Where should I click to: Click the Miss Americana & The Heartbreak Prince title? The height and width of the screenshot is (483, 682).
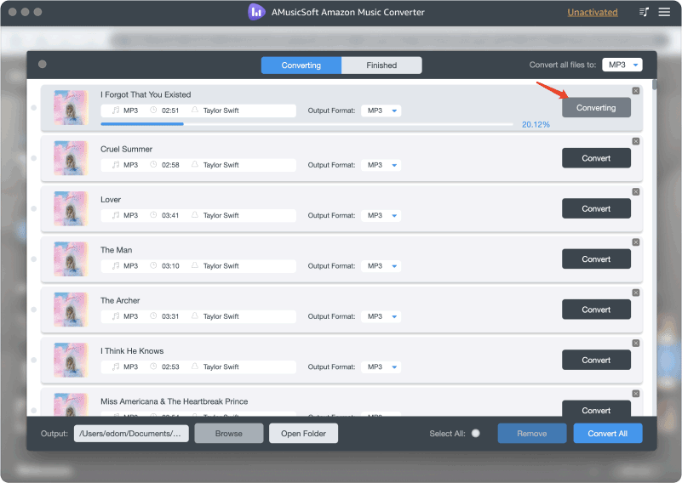[x=174, y=401]
